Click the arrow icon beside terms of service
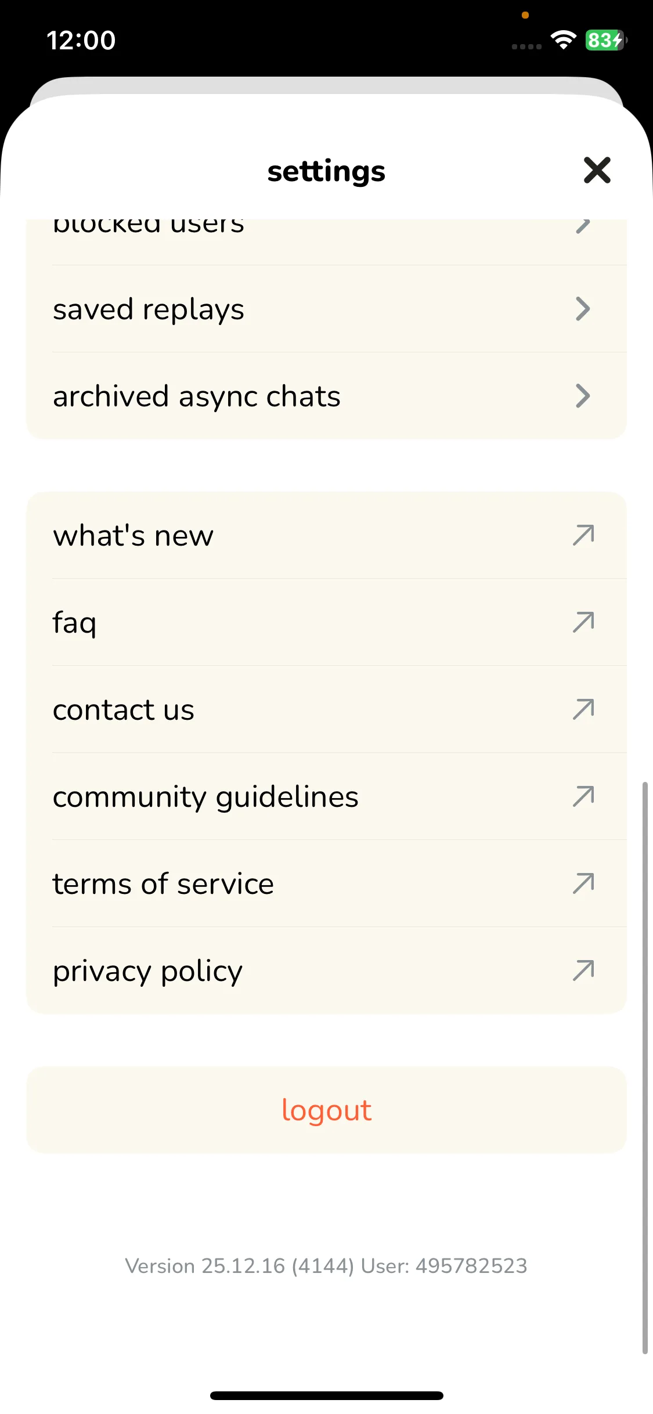The width and height of the screenshot is (653, 1414). (583, 883)
